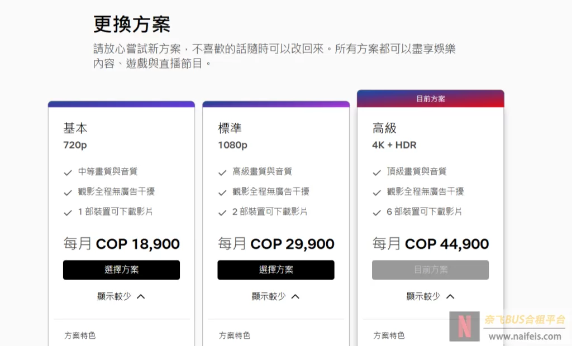572x346 pixels.
Task: Open the www.naifeis.com watermark link
Action: (x=525, y=336)
